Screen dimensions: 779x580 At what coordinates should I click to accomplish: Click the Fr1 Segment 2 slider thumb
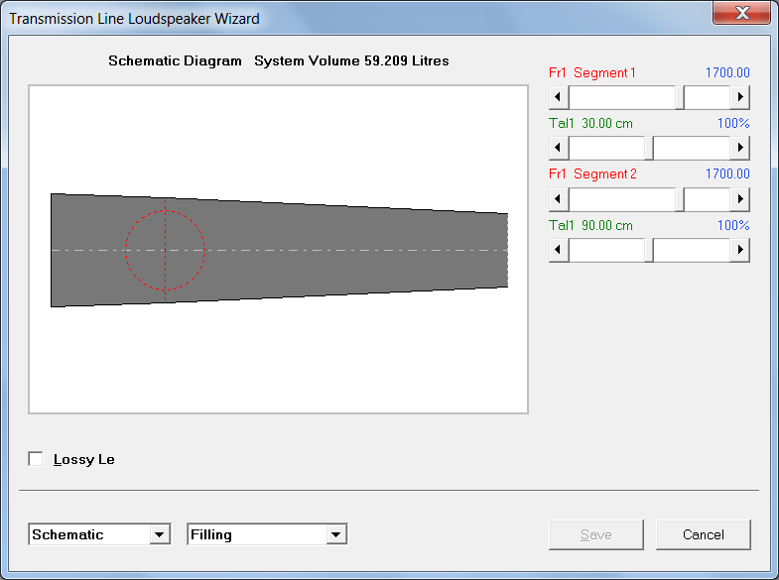[x=680, y=199]
